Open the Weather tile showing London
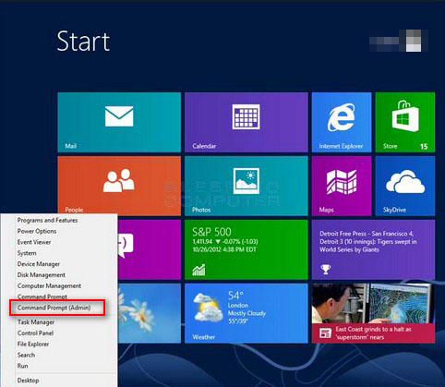The width and height of the screenshot is (445, 387). (247, 313)
